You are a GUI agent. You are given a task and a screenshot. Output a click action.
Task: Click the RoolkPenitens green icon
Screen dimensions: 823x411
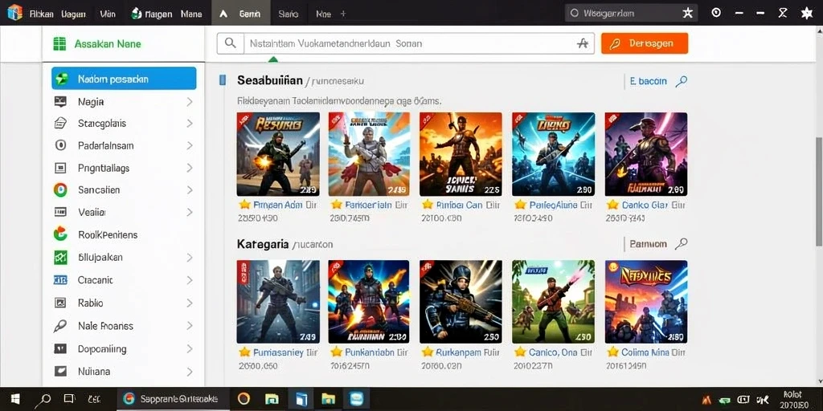[x=60, y=234]
